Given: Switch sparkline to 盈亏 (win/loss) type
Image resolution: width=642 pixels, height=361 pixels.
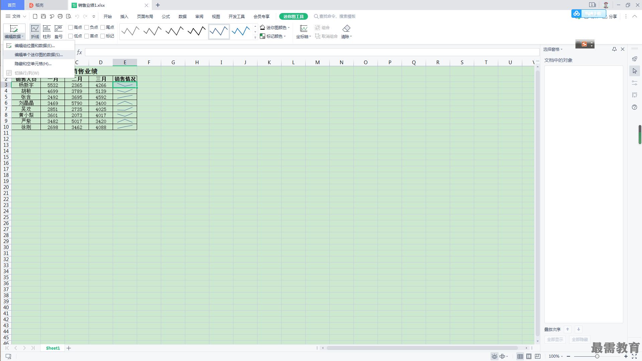Looking at the screenshot, I should (x=59, y=31).
